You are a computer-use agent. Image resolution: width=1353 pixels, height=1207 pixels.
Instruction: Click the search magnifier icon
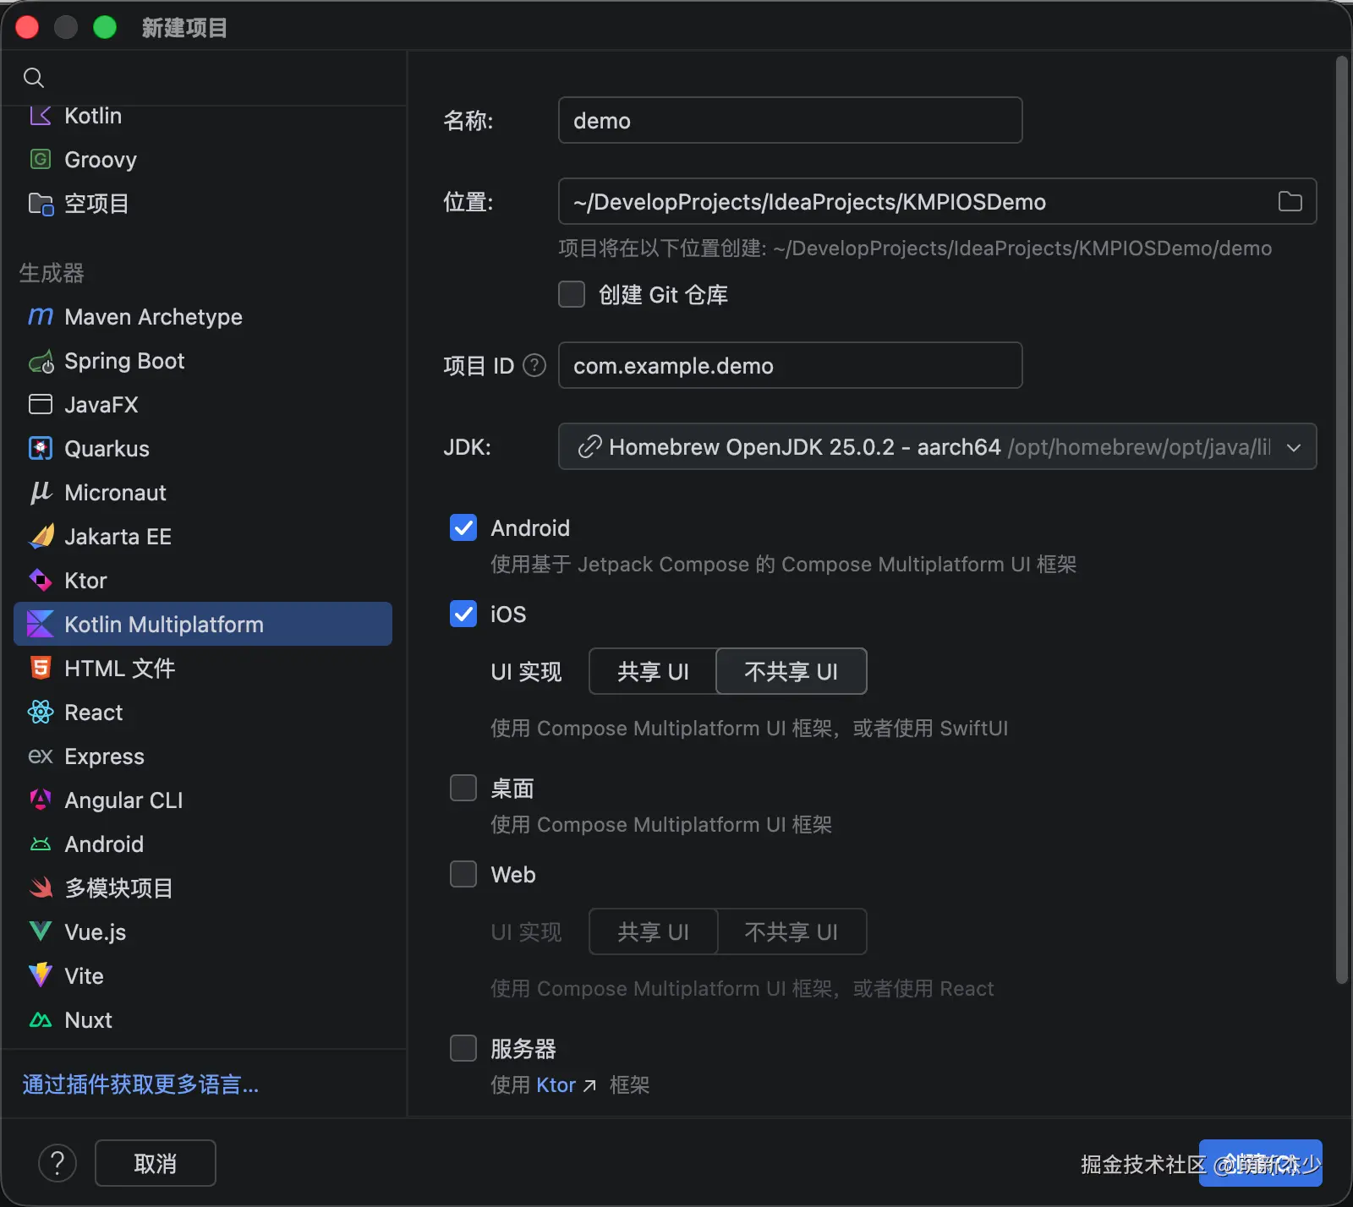(34, 78)
